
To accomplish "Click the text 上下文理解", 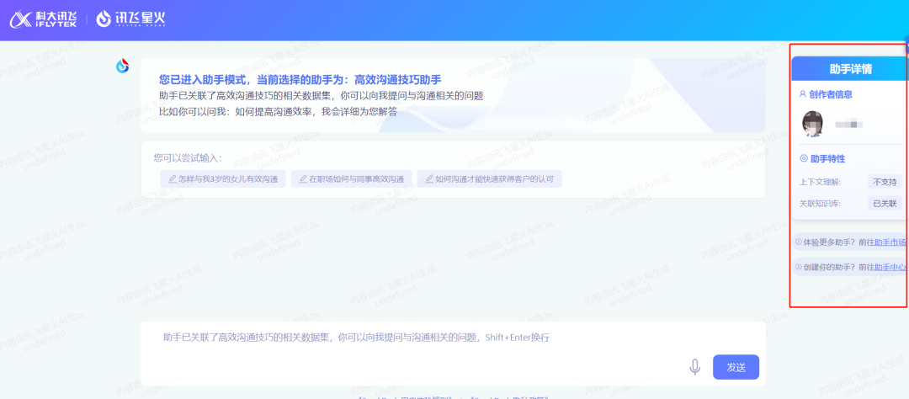I will [820, 182].
